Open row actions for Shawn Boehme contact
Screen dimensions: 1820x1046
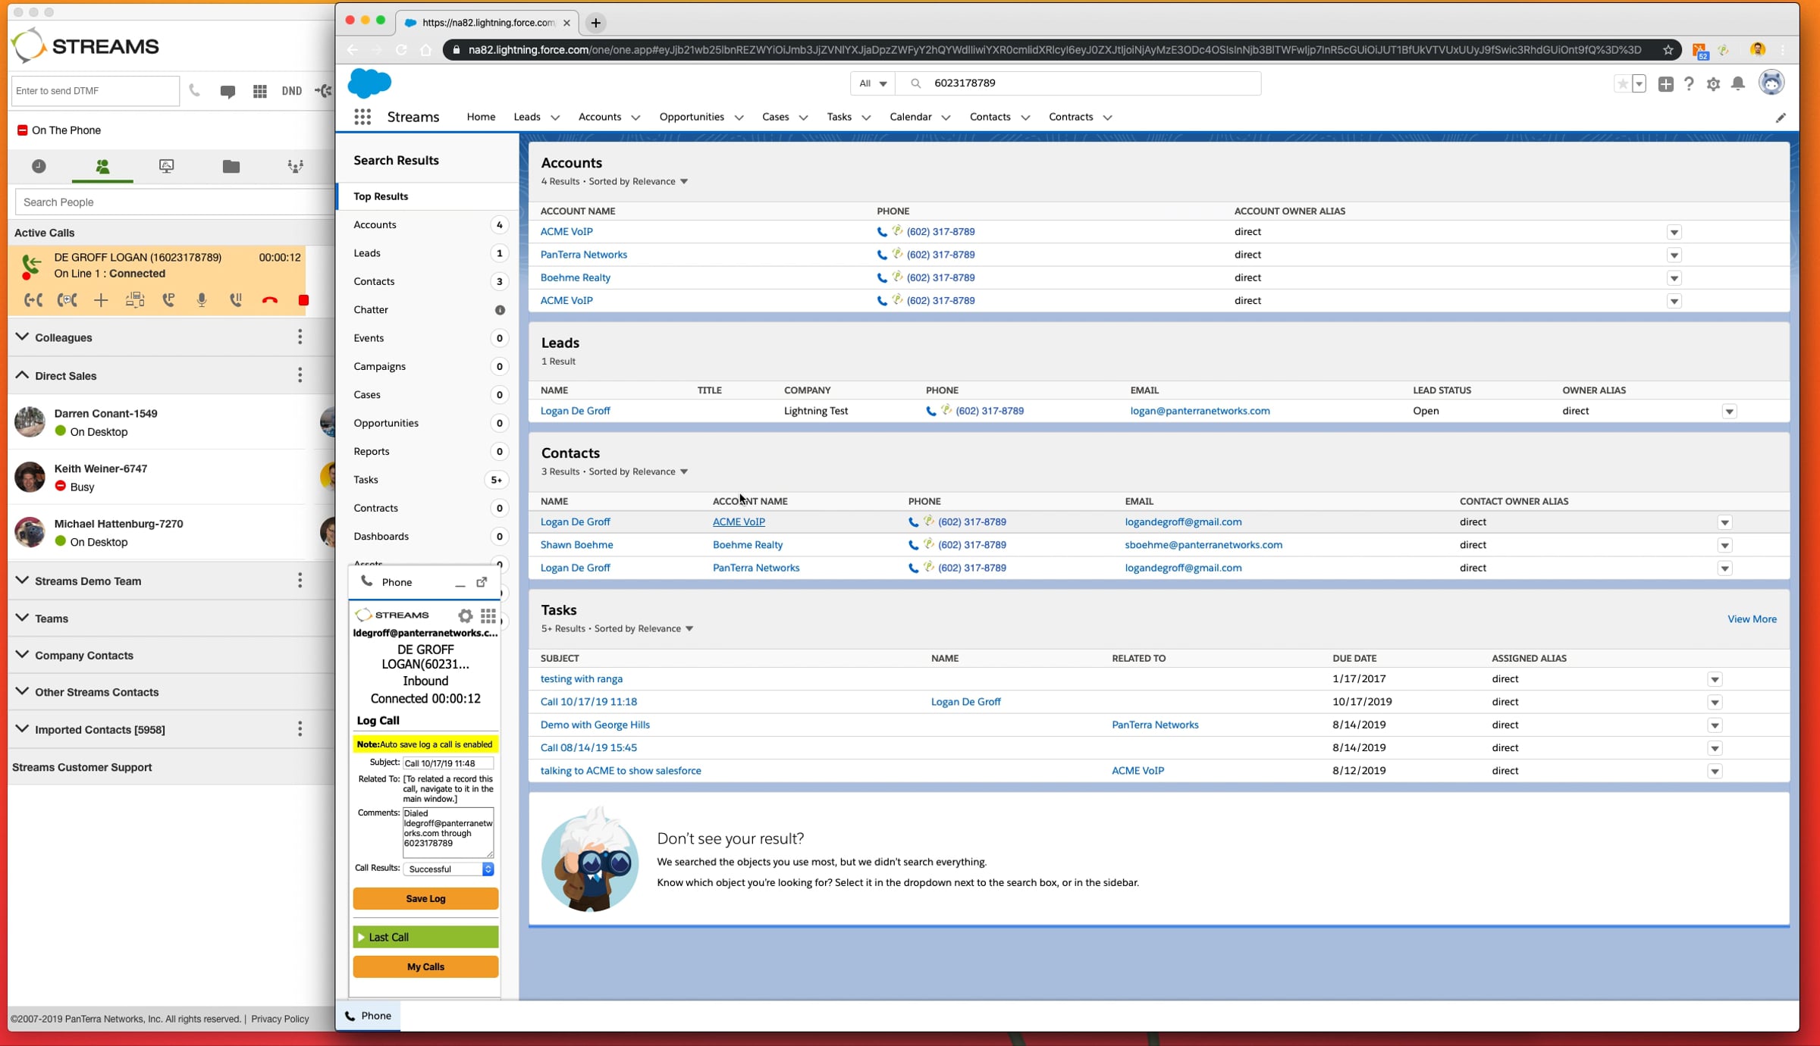click(x=1725, y=546)
